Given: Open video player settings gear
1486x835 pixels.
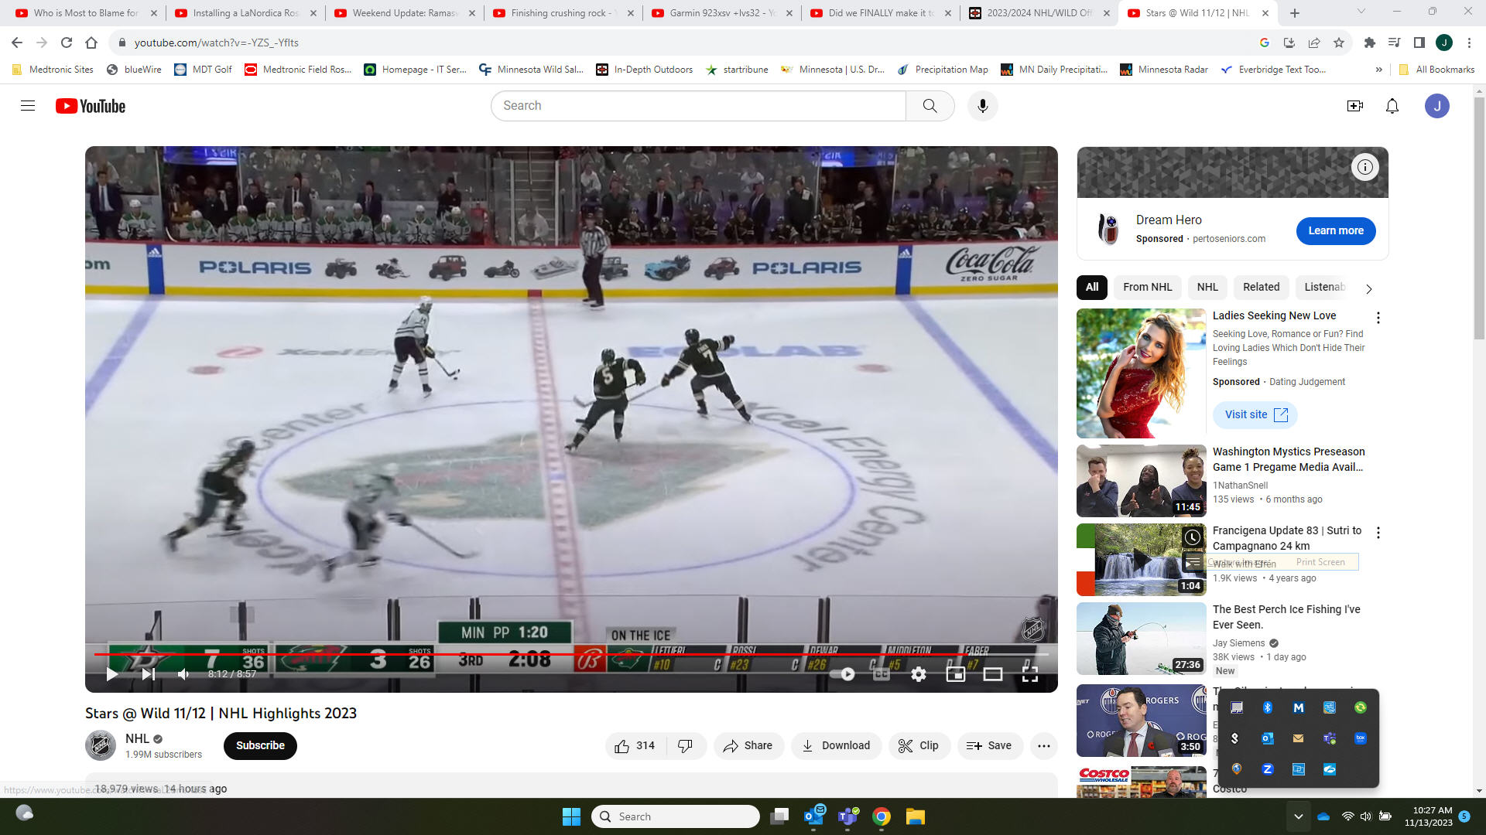Looking at the screenshot, I should [x=918, y=674].
